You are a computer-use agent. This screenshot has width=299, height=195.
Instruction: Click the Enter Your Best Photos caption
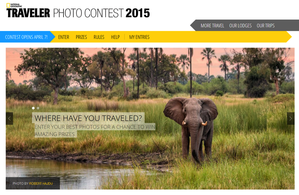[95, 131]
